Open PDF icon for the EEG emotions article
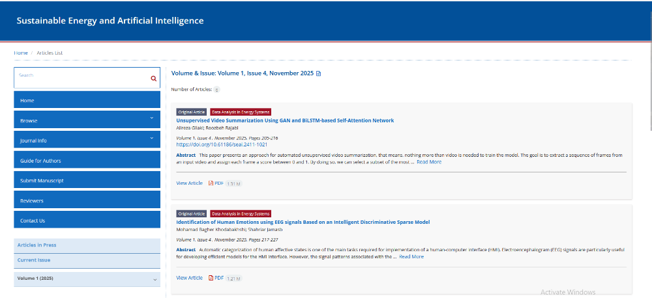 point(211,278)
